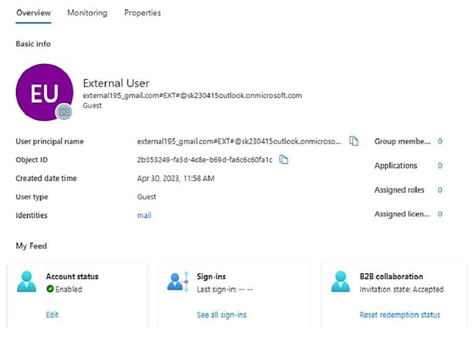Click the Sign-ins card icon
Screen dimensions: 475x338
pos(178,282)
